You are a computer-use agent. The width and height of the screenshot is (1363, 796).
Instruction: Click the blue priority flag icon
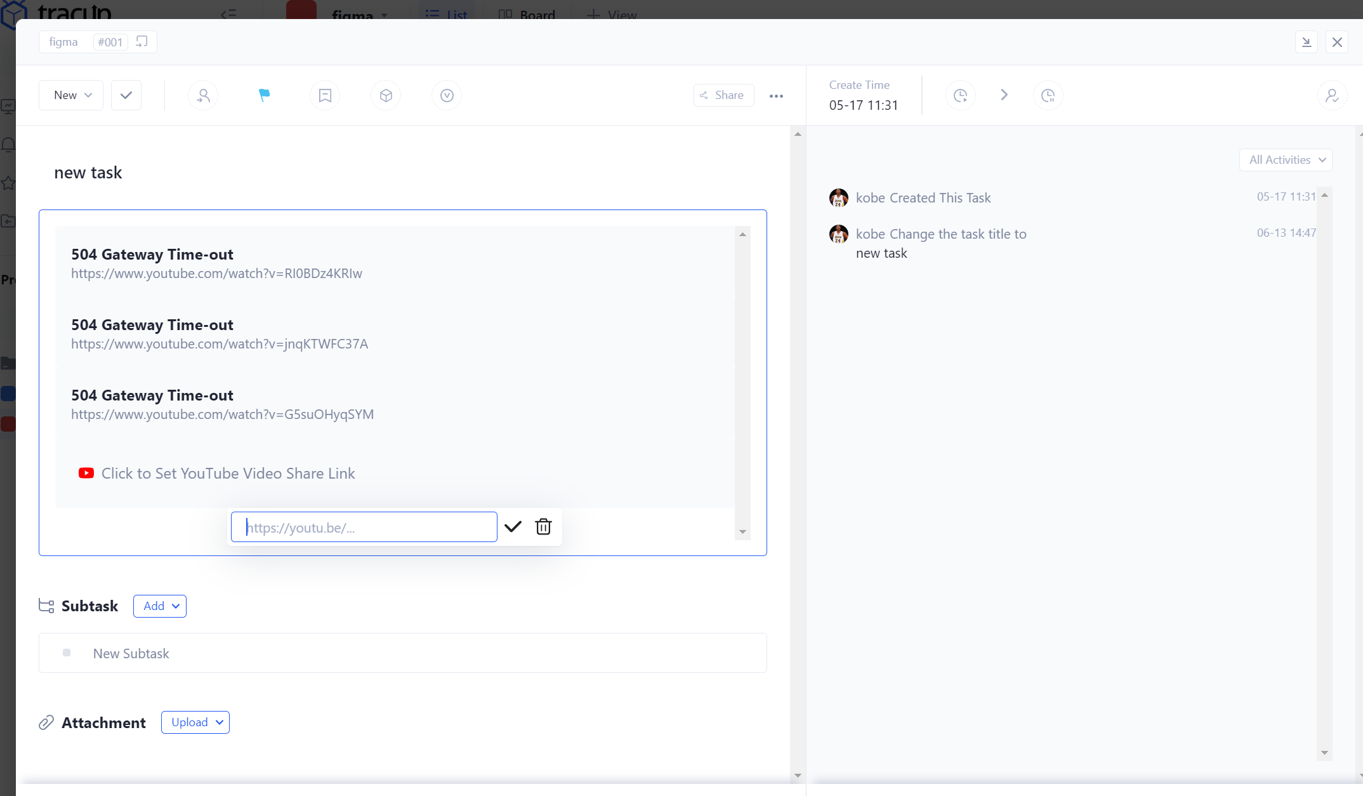[x=264, y=95]
